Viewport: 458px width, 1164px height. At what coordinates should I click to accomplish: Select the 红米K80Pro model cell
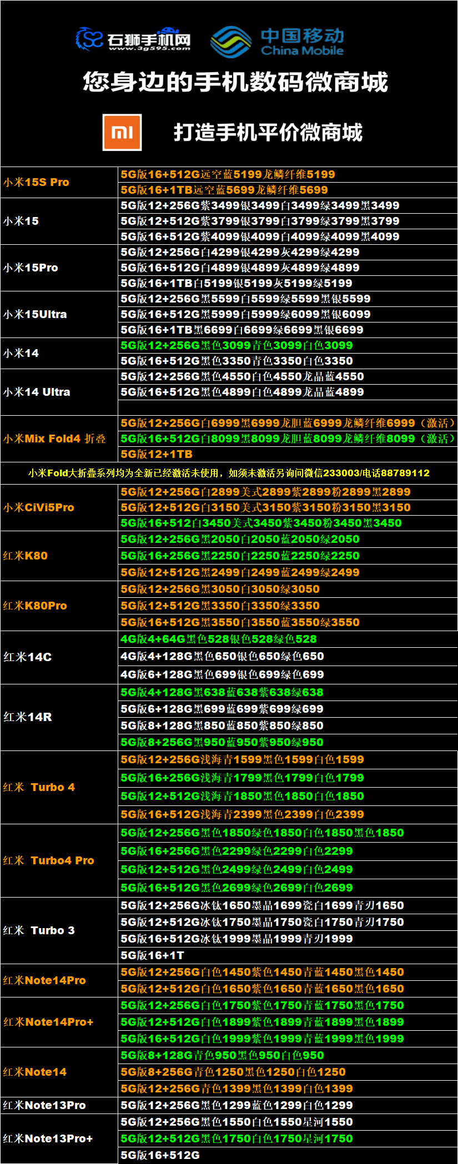tap(59, 606)
